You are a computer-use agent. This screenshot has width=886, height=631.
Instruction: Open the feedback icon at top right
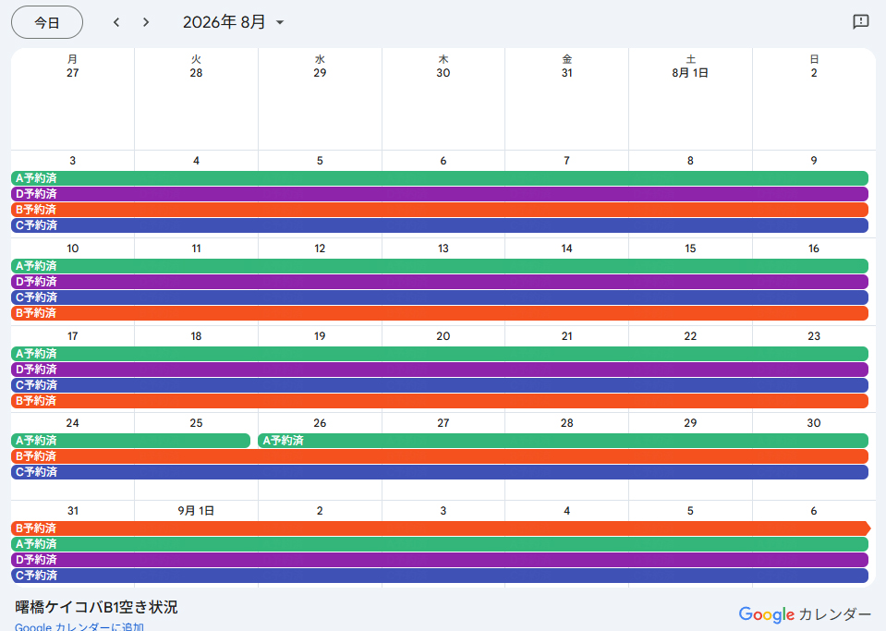(x=860, y=22)
